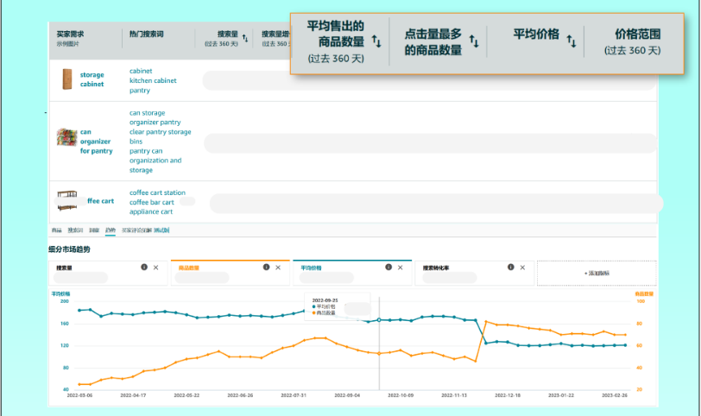The width and height of the screenshot is (701, 416).
Task: Remove the 搜索量 metric card
Action: 156,268
